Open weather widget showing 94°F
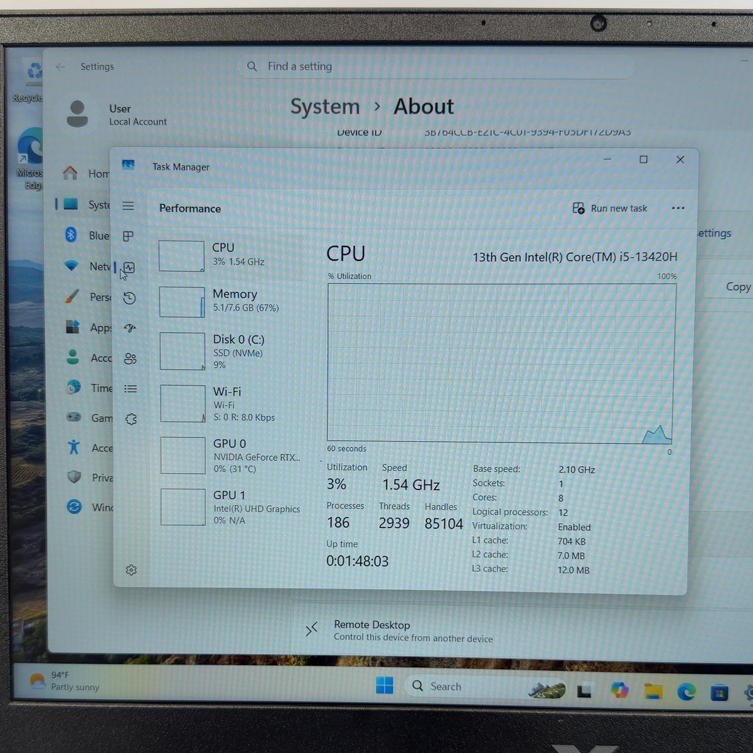753x753 pixels. coord(65,681)
